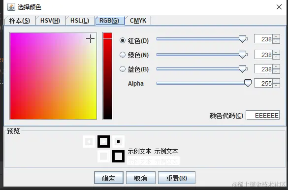This screenshot has height=190, width=288.
Task: Click the 重置(R) button
Action: coord(177,178)
